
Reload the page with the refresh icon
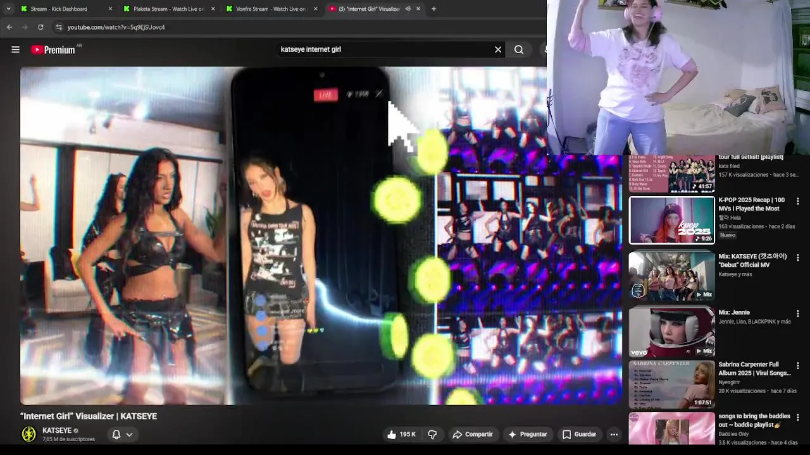tap(40, 27)
